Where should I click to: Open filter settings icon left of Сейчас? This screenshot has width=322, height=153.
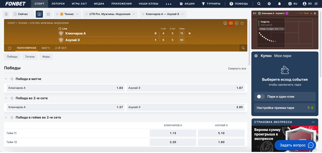pyautogui.click(x=7, y=14)
